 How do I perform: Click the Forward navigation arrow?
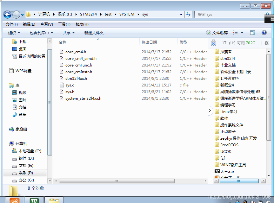coord(16,15)
